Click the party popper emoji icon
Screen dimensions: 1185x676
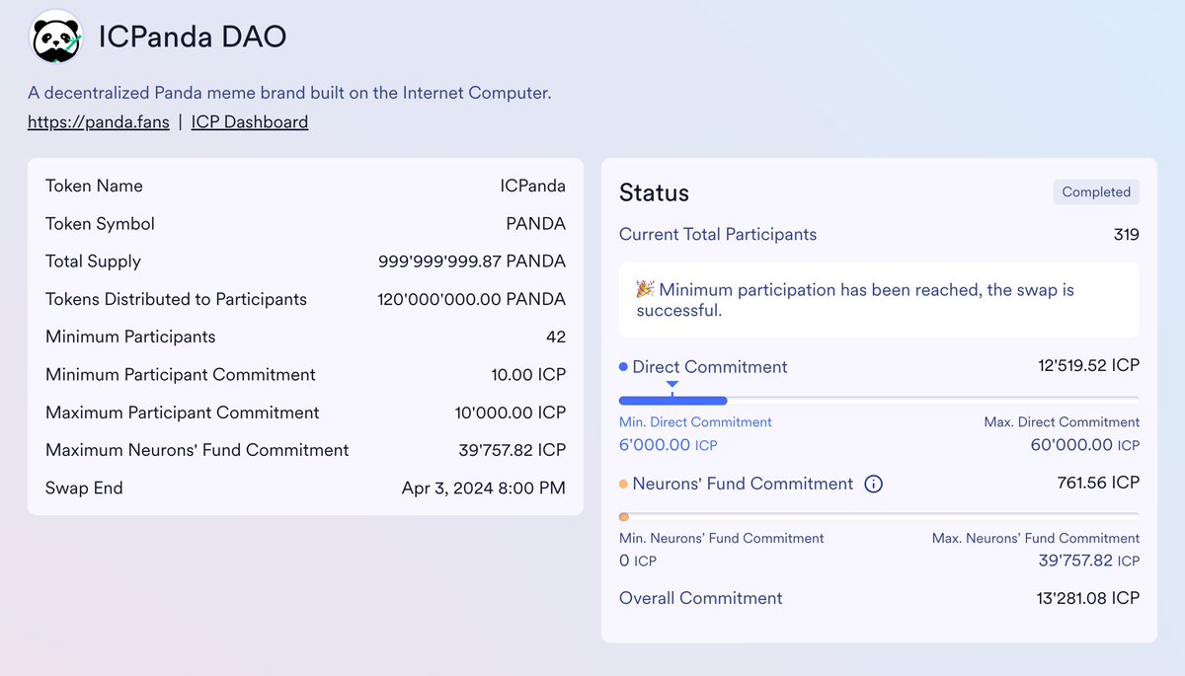coord(645,289)
